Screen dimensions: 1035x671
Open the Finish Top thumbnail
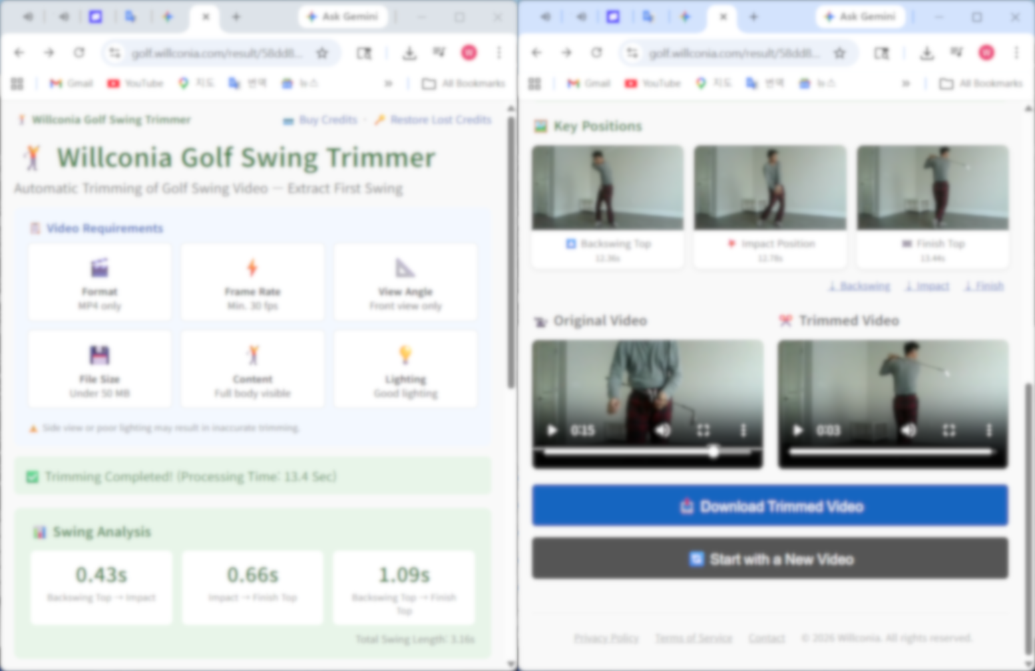click(933, 188)
